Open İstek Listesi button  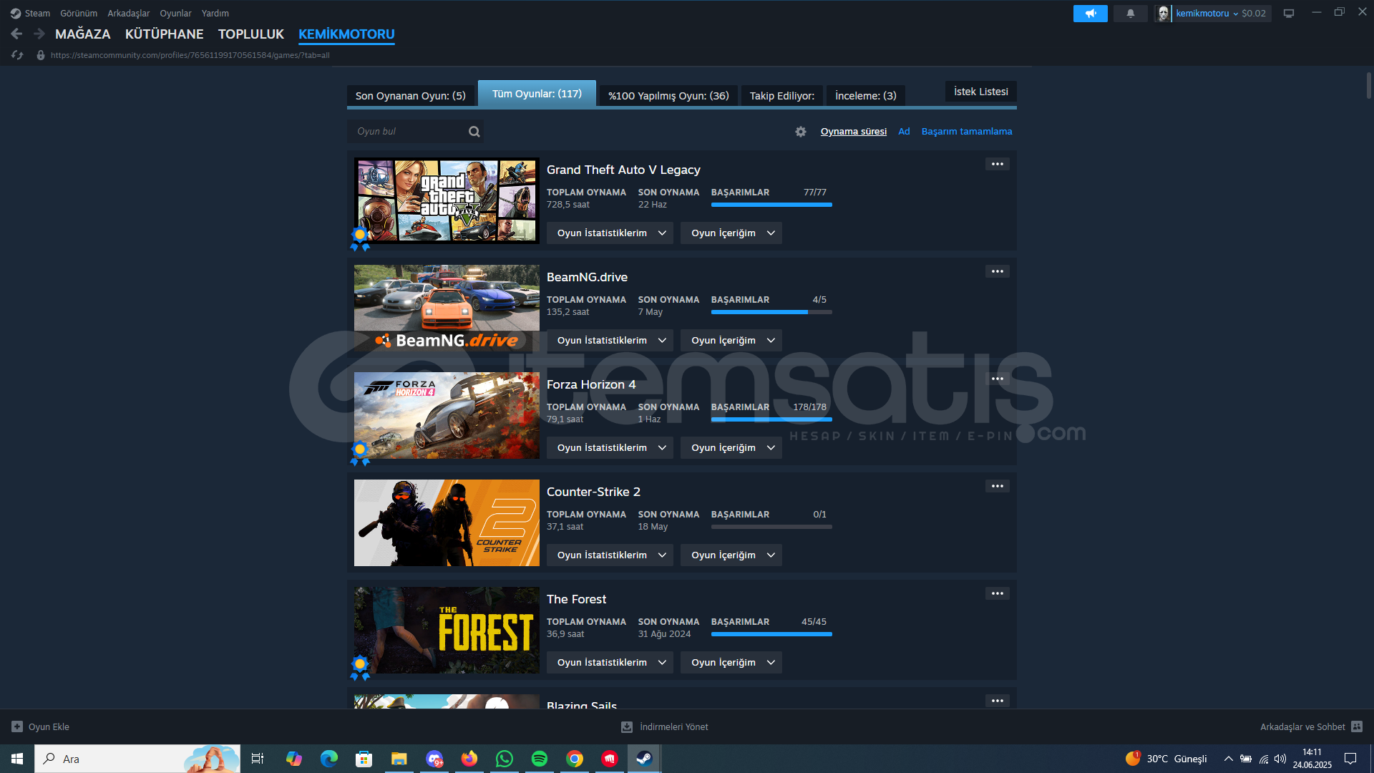981,92
